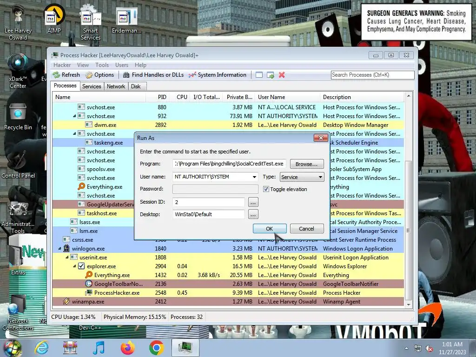Open the music note app in taskbar
476x357 pixels.
click(x=99, y=348)
